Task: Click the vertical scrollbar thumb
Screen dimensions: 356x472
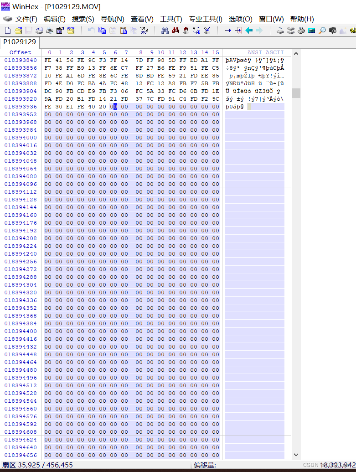Action: coord(296,93)
